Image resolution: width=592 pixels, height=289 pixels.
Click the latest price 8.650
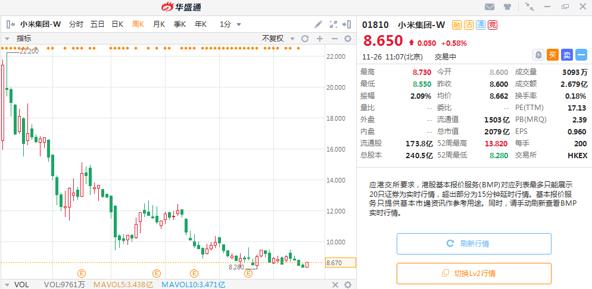383,40
